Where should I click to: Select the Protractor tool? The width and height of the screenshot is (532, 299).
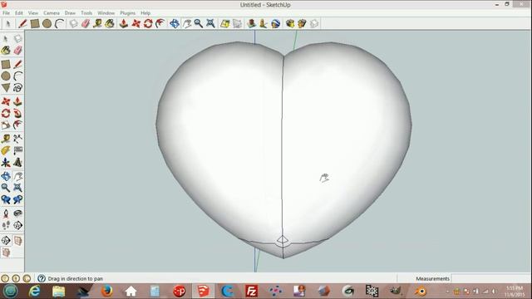click(6, 150)
